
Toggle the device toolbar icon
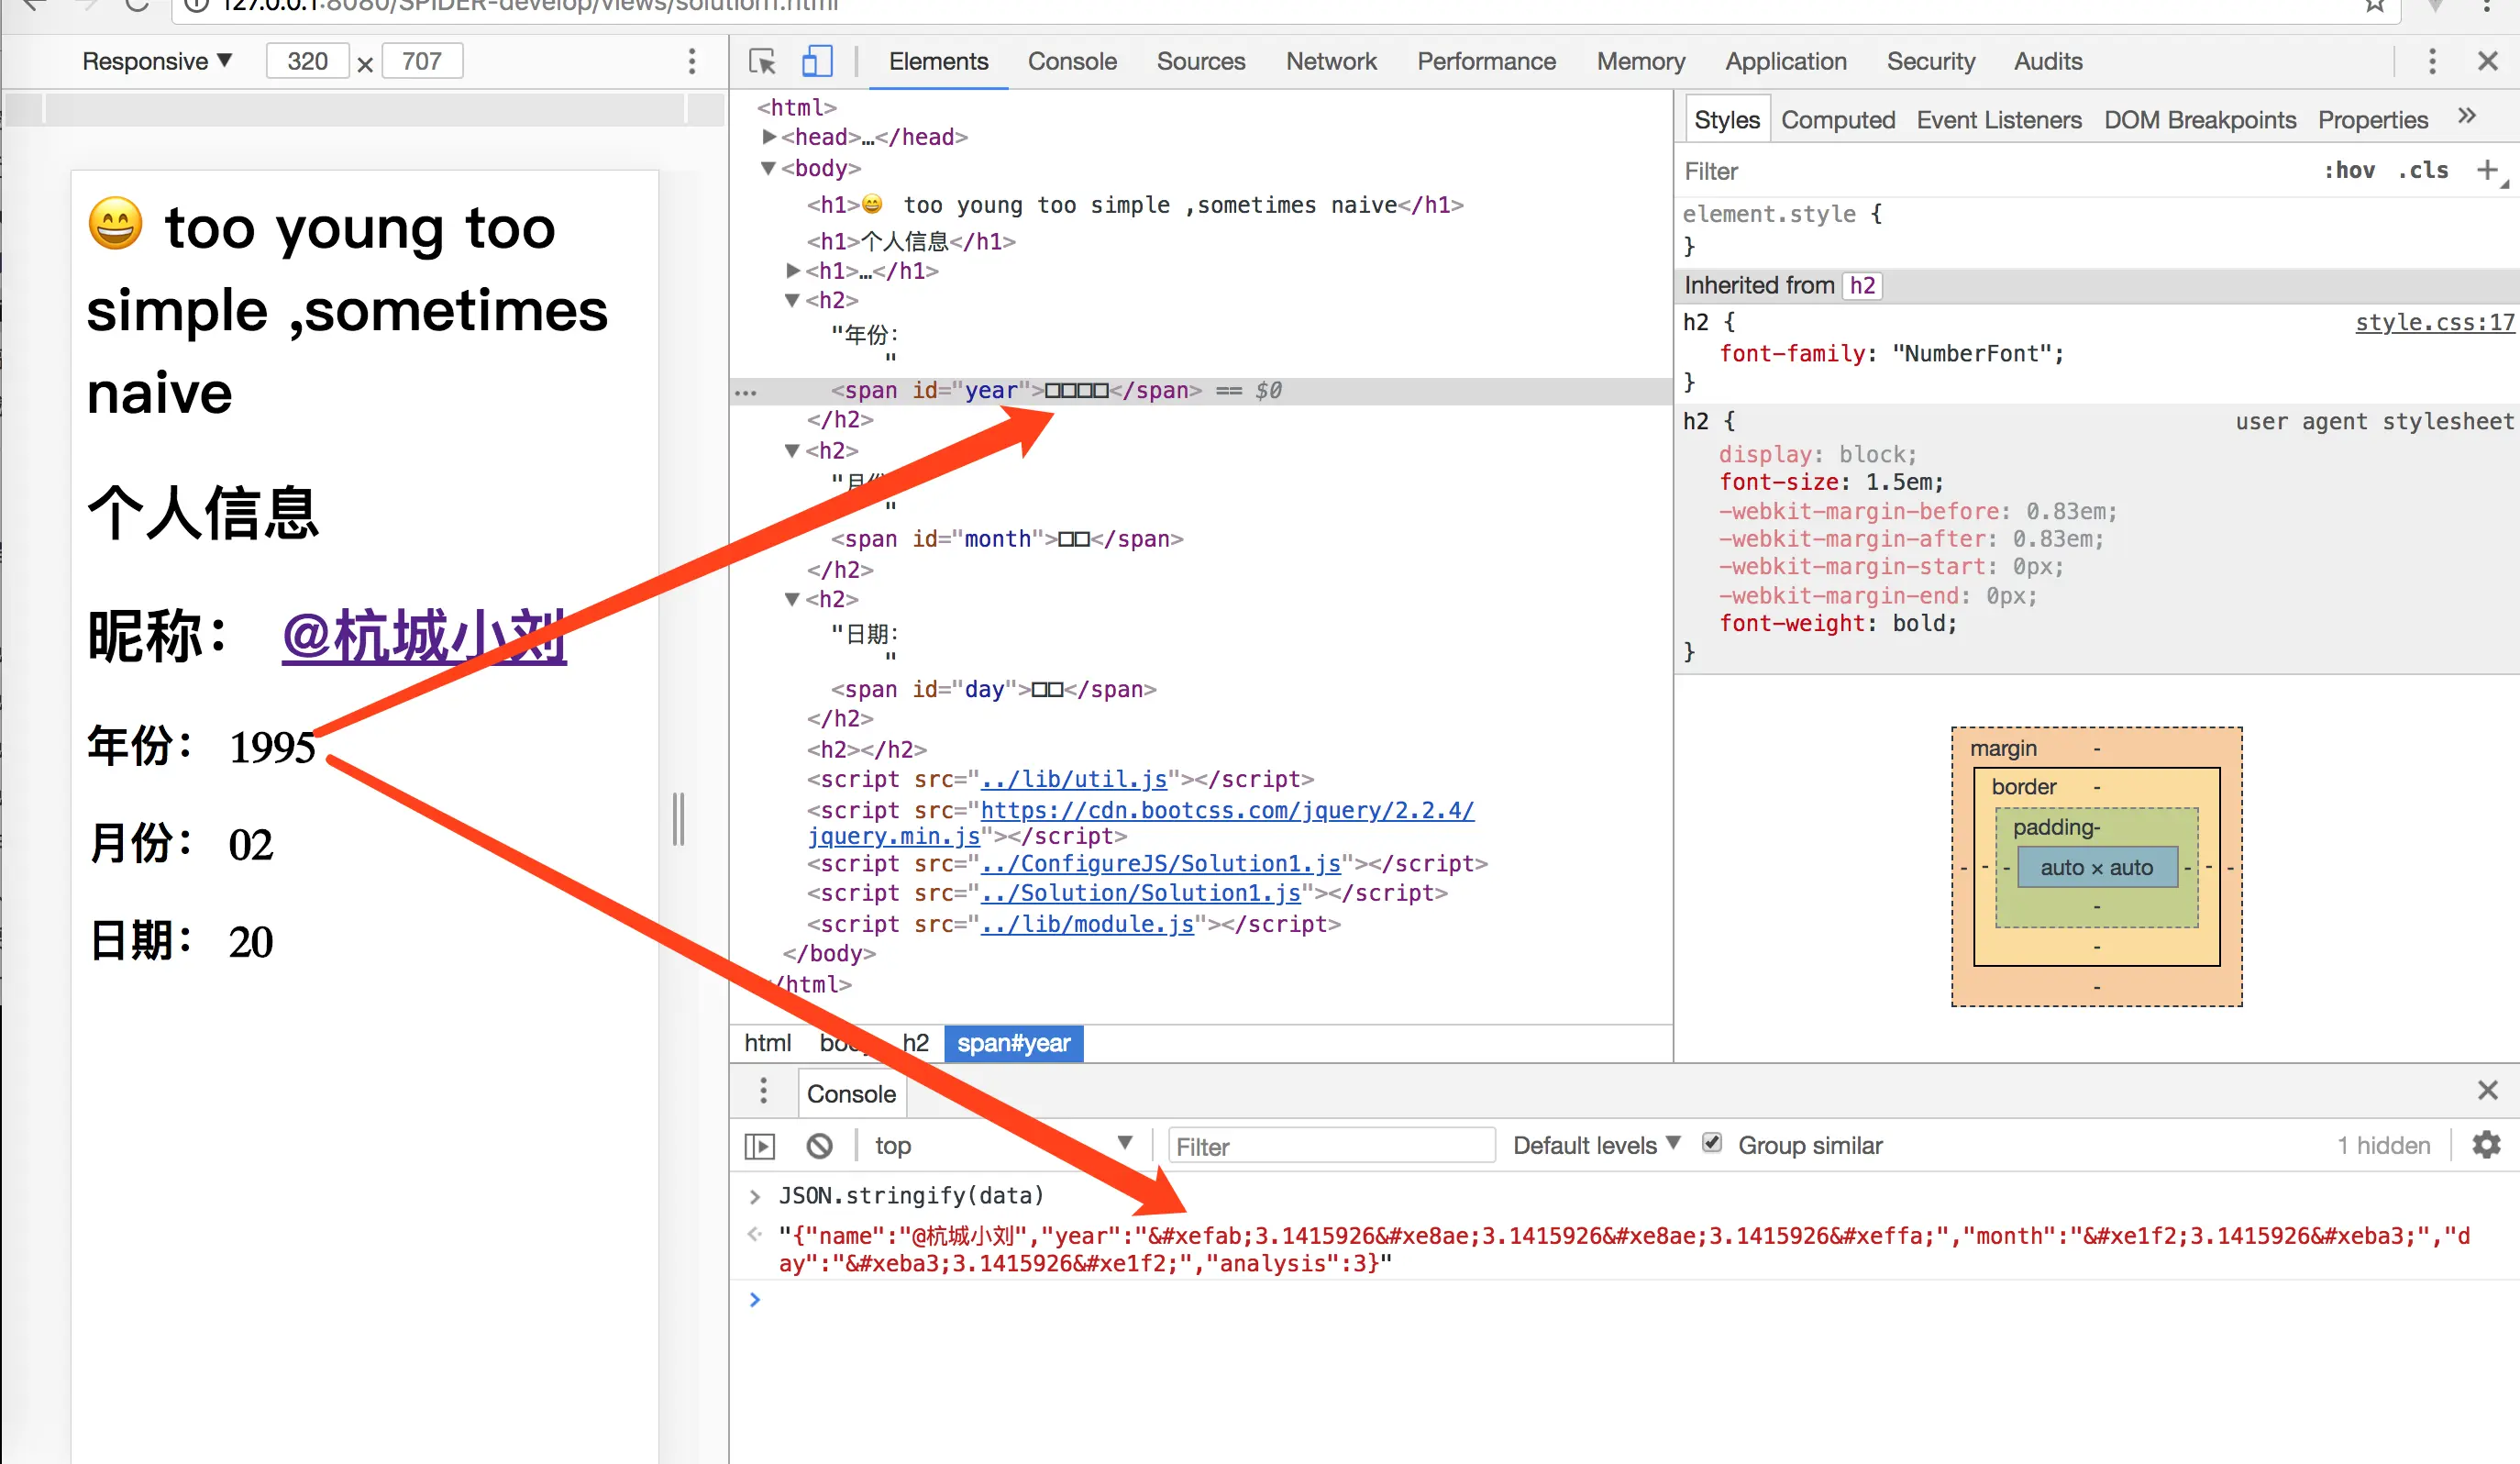coord(817,62)
